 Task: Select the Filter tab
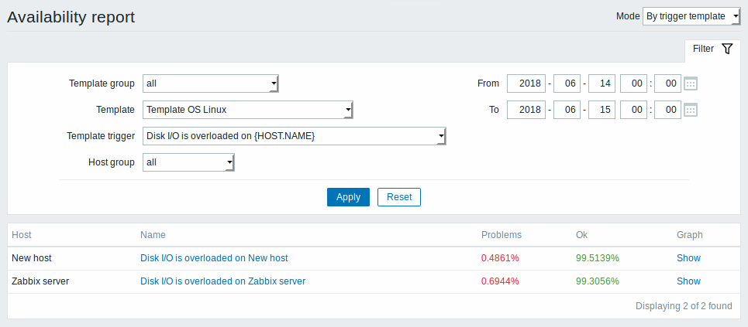(x=712, y=49)
